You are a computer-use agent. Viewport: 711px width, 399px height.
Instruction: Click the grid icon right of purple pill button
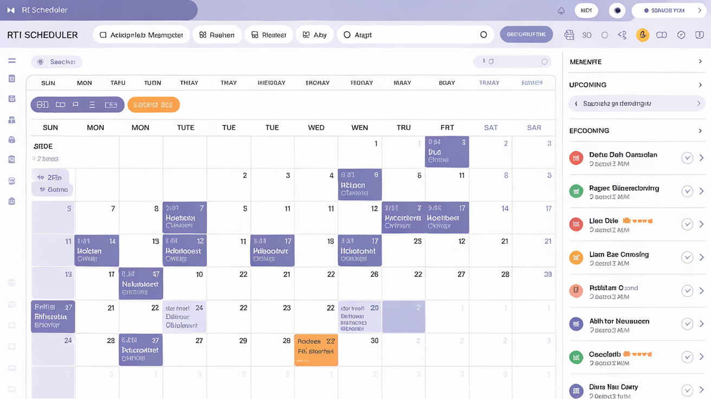569,35
